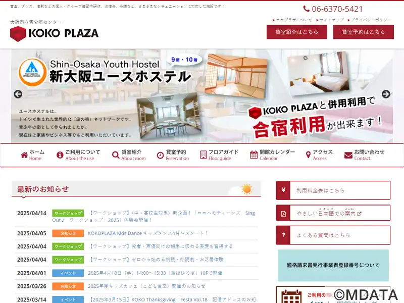Click the envelope icon for Contact
Image resolution: width=404 pixels, height=303 pixels.
click(x=348, y=155)
